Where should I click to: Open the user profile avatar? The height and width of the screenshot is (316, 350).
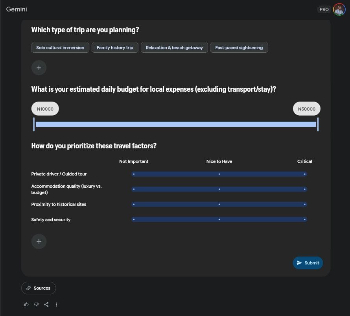[x=339, y=9]
